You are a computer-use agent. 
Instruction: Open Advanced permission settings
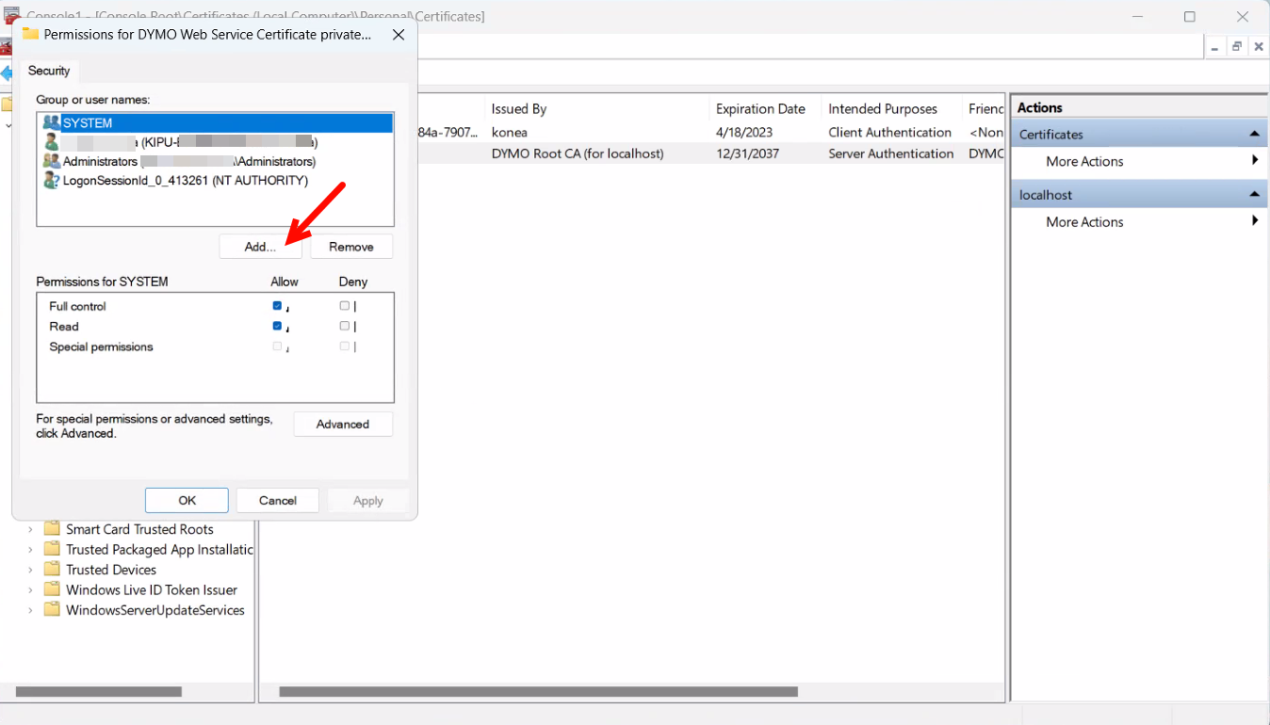[343, 425]
